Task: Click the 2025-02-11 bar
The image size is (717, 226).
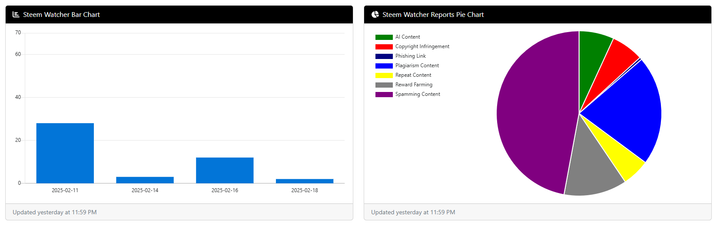Action: [65, 153]
